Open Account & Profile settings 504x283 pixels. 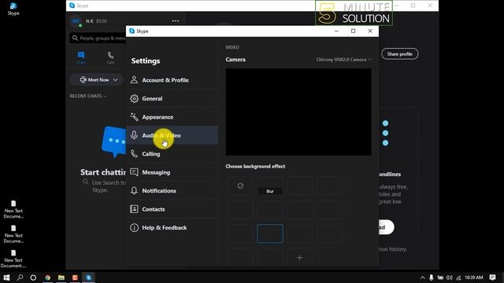[172, 80]
